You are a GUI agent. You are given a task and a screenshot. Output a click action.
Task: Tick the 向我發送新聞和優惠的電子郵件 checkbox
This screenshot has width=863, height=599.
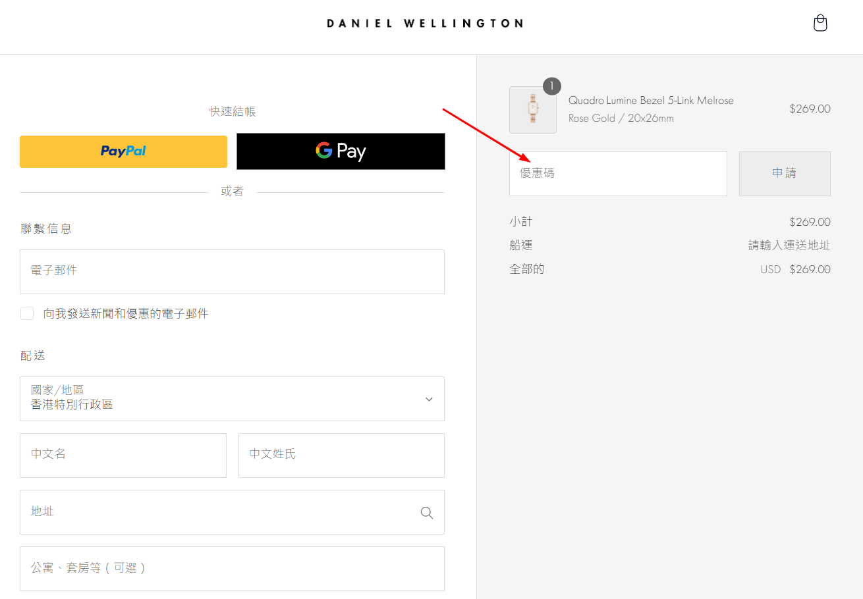coord(27,313)
